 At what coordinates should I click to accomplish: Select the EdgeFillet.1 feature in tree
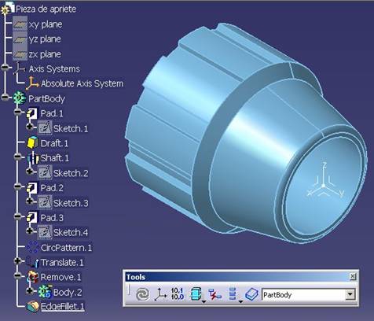56,307
